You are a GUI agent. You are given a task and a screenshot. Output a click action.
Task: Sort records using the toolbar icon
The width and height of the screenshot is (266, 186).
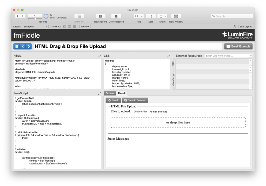point(151,16)
